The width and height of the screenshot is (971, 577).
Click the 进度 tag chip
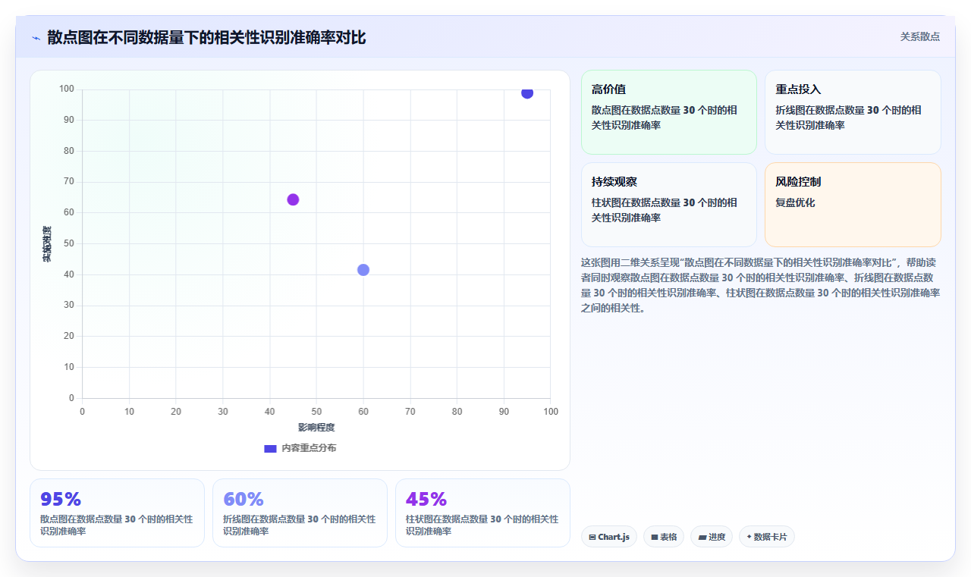point(712,537)
